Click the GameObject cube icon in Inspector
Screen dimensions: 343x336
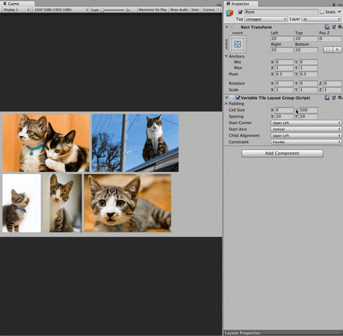[x=229, y=13]
